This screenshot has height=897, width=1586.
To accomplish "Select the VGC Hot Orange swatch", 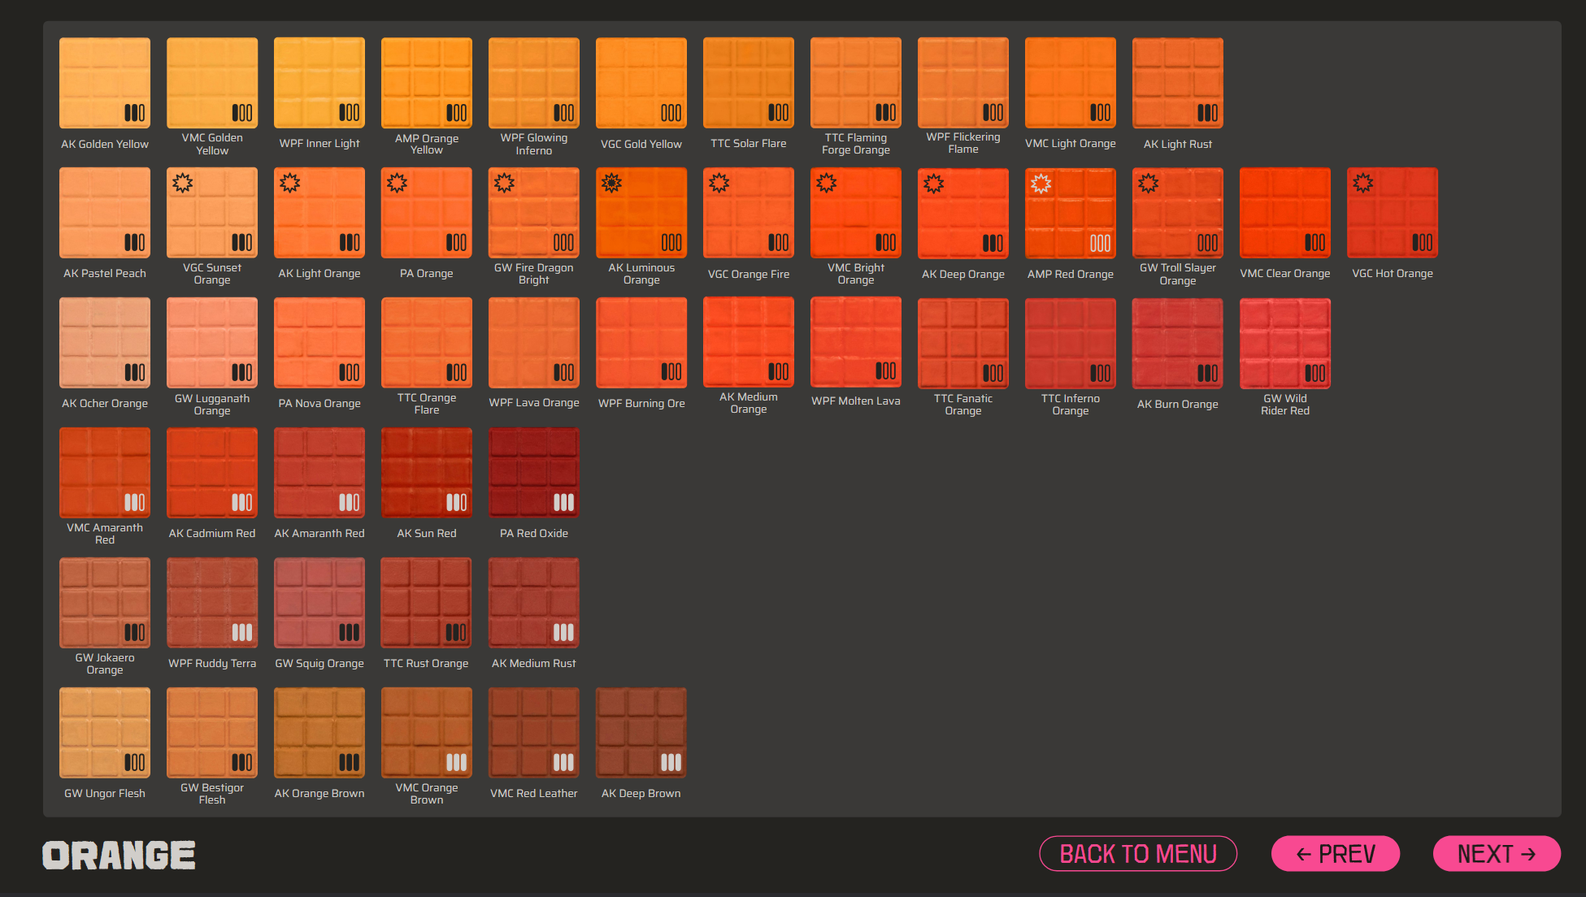I will click(x=1392, y=213).
